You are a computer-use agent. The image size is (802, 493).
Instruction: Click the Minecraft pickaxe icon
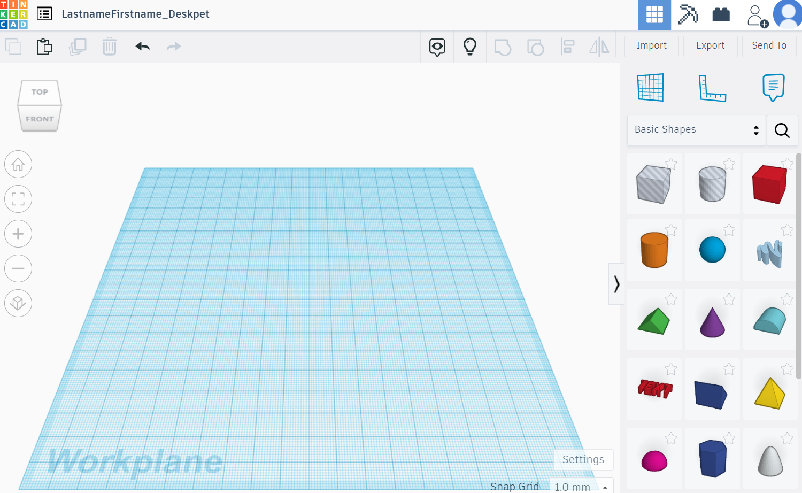click(x=688, y=15)
